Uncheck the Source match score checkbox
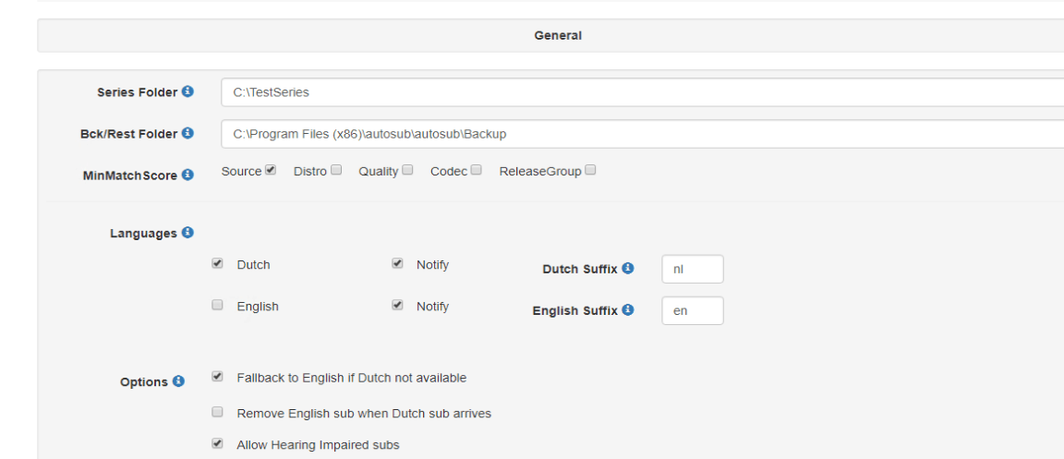Screen dimensions: 1064x459 point(271,170)
